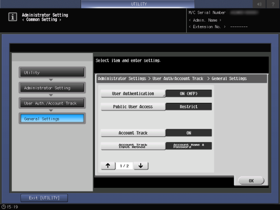Go to previous page with up arrow
The height and width of the screenshot is (210, 280).
(x=108, y=166)
